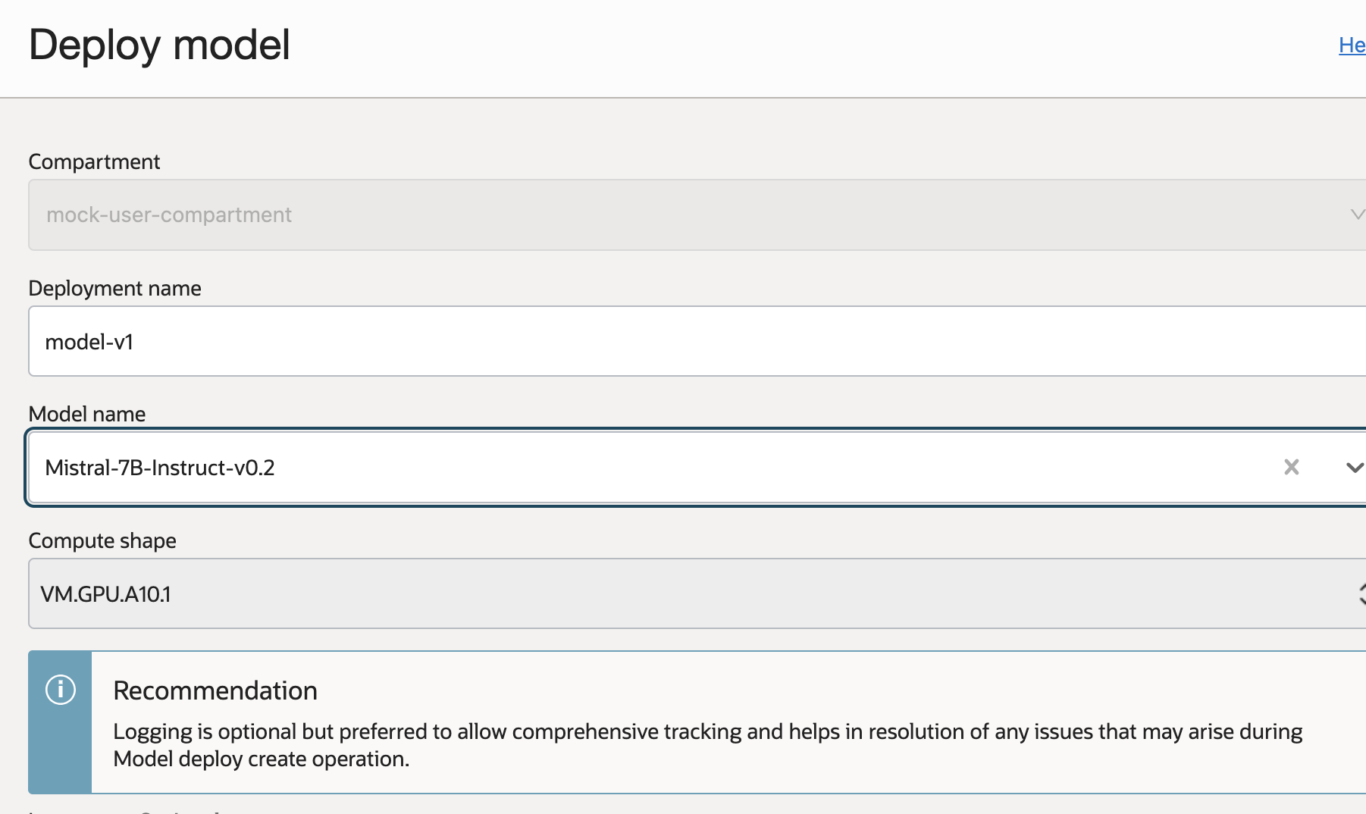Clear the selected Mistral-7B-Instruct-v0.2 model

pos(1291,467)
